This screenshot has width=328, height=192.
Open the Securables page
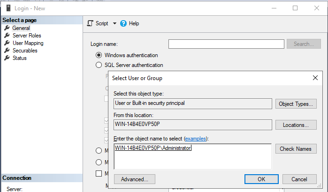(x=25, y=51)
